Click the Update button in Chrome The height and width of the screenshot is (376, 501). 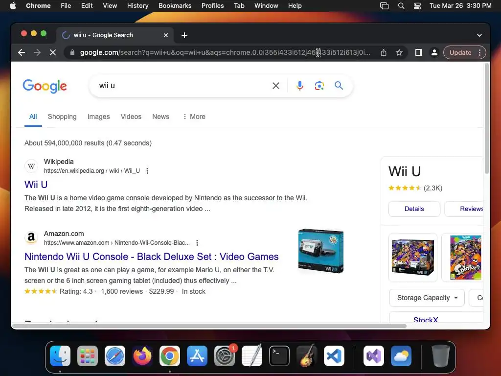click(x=460, y=52)
